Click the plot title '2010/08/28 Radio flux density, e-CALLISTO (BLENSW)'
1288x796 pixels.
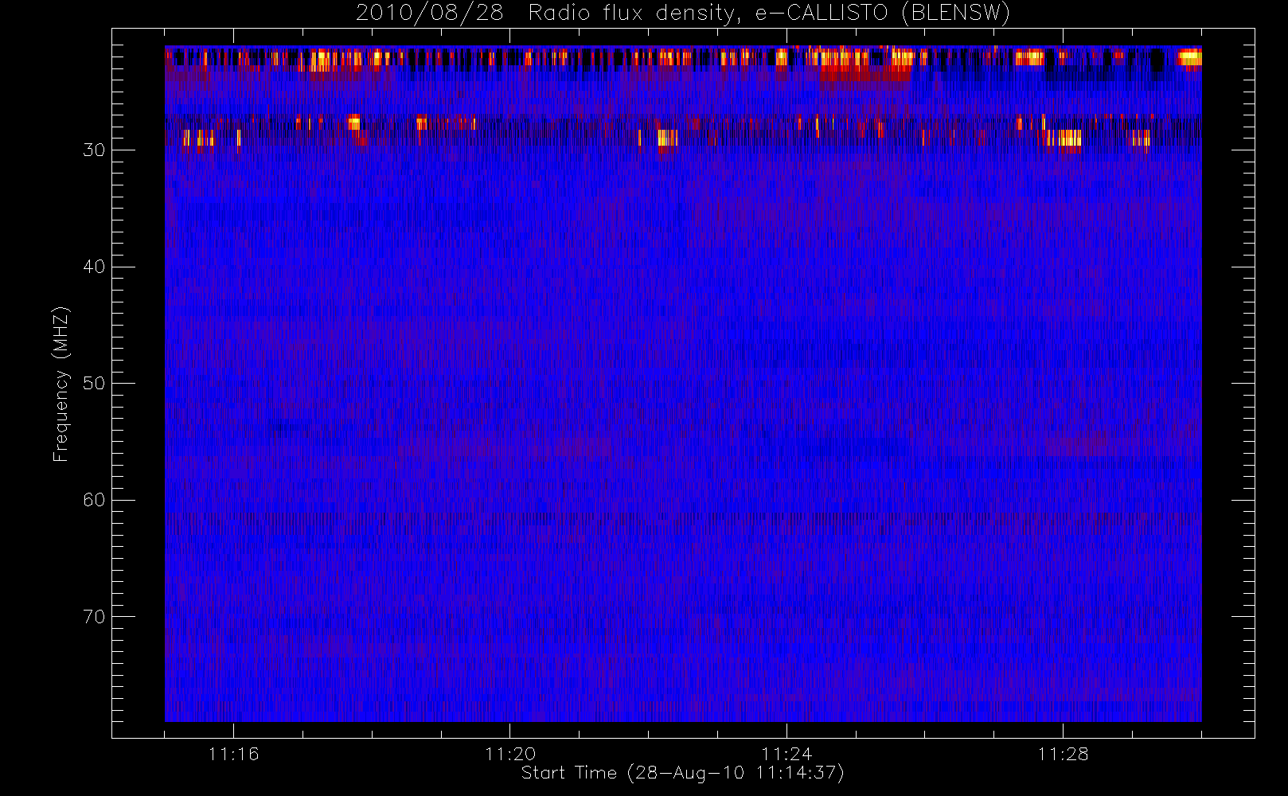683,14
